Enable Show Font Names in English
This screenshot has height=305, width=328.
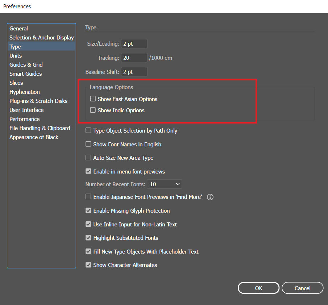(x=88, y=144)
